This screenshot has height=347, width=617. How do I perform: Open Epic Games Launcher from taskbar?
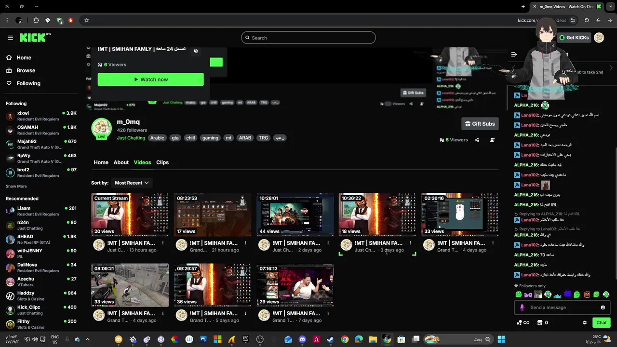point(246,339)
